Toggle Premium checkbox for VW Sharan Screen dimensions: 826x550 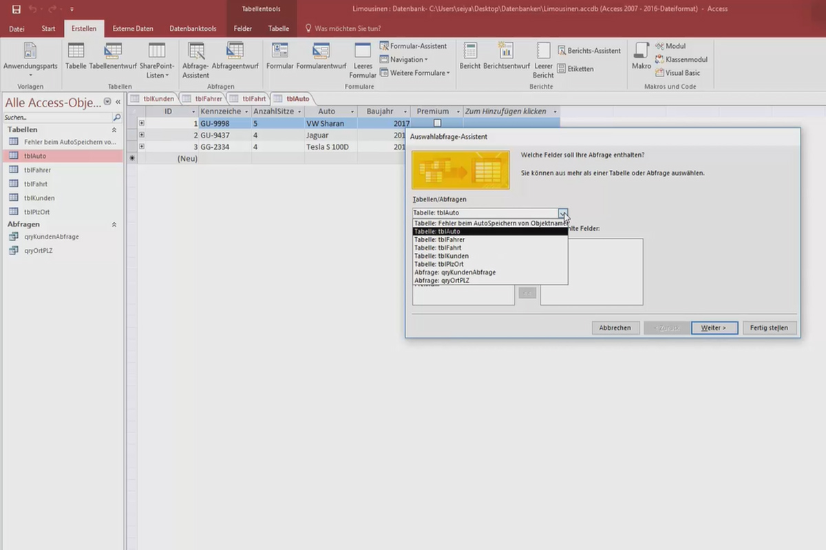436,123
